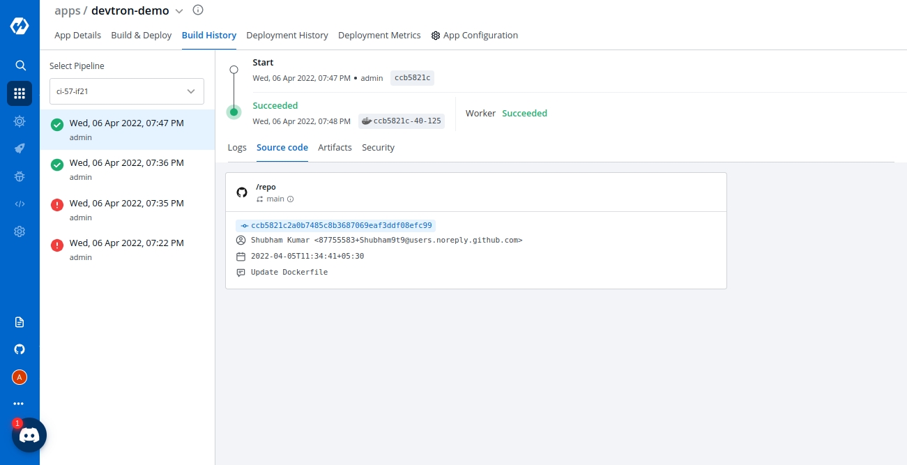Switch to the Artifacts tab
The image size is (907, 465).
pyautogui.click(x=335, y=148)
